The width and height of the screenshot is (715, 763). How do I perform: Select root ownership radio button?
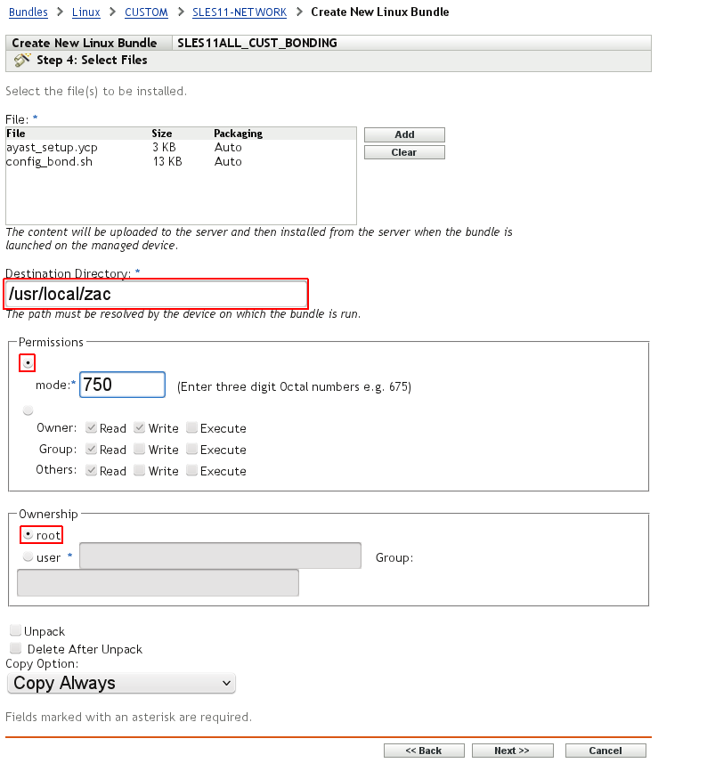(x=28, y=534)
